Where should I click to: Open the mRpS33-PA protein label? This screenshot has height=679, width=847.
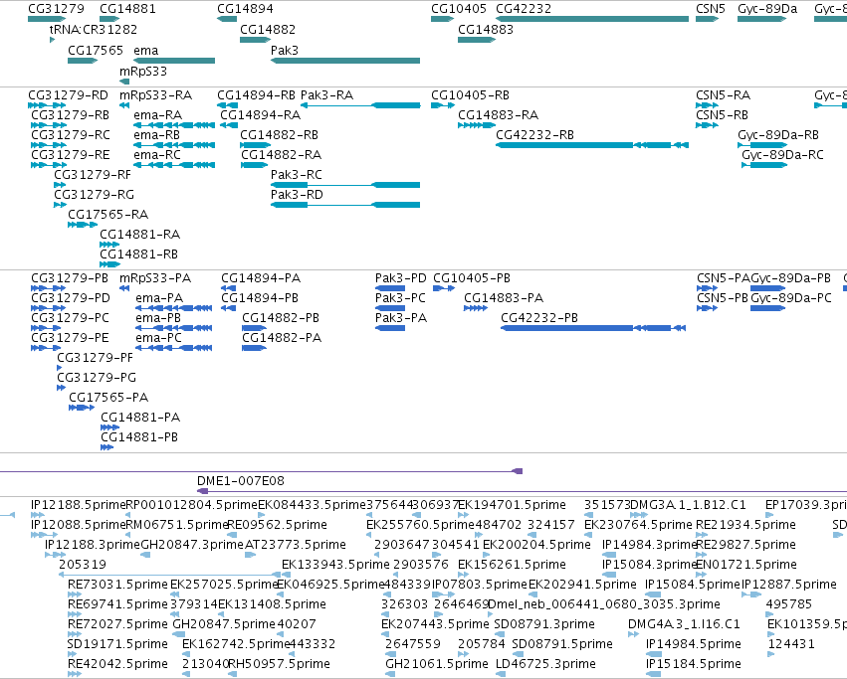coord(155,278)
